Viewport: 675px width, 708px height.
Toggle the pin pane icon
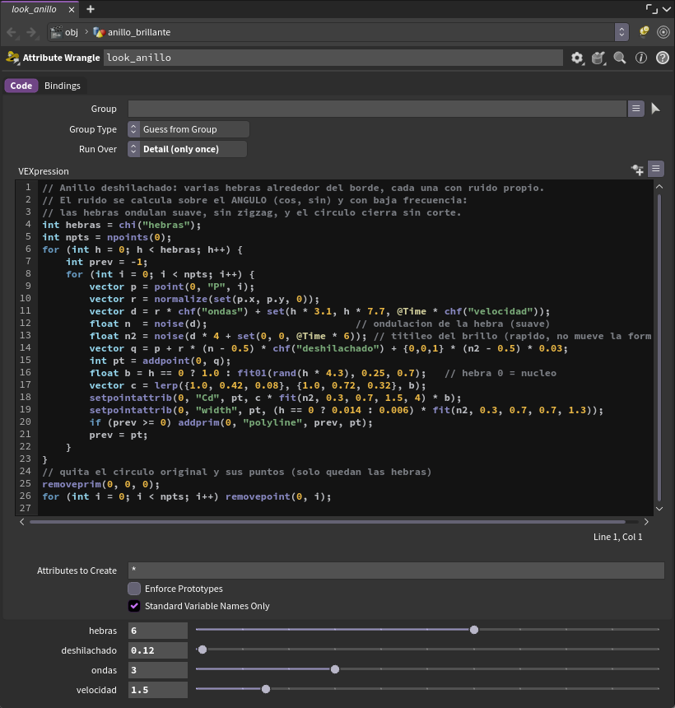pos(645,31)
